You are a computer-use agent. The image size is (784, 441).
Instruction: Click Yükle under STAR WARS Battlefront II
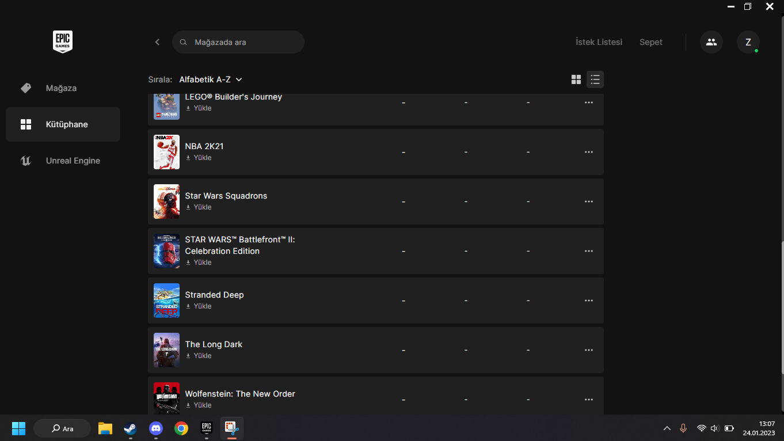coord(199,263)
